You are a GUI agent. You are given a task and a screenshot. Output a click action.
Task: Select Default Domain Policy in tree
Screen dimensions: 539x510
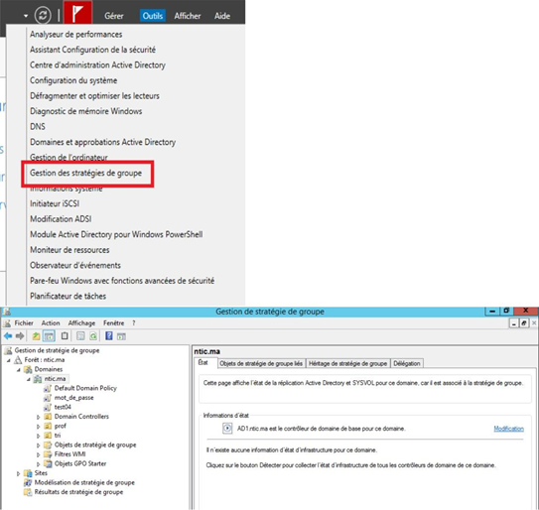pyautogui.click(x=85, y=388)
